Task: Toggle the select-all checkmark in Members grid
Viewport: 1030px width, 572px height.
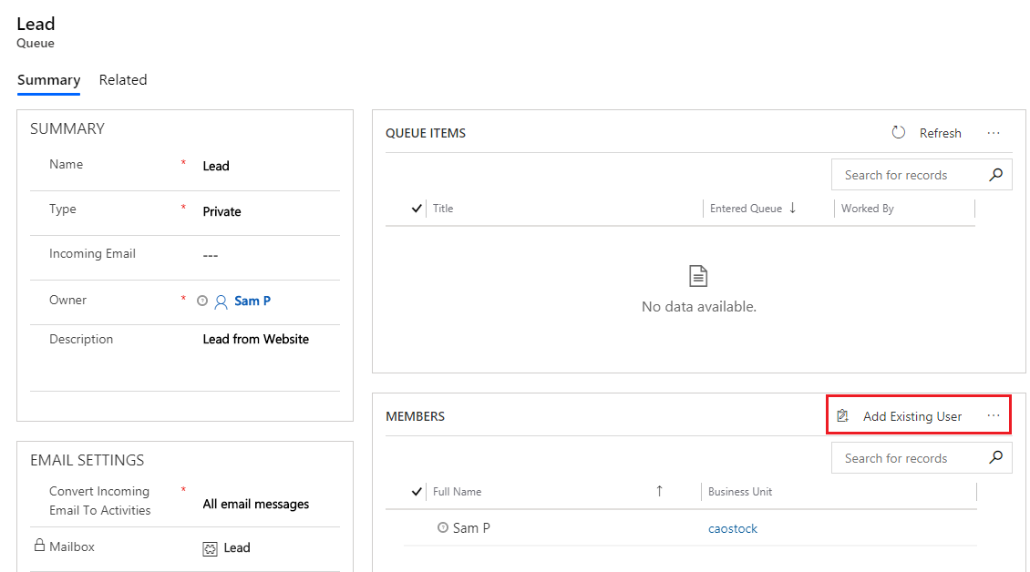Action: click(x=417, y=491)
